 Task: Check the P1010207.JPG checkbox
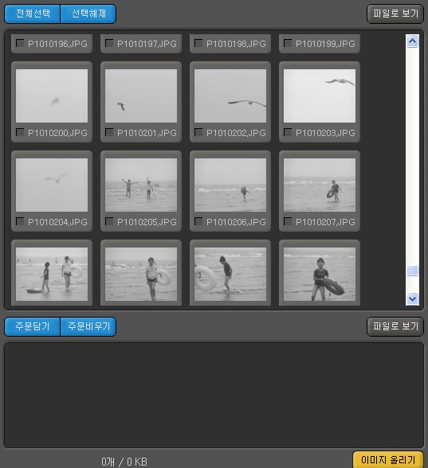[x=288, y=221]
